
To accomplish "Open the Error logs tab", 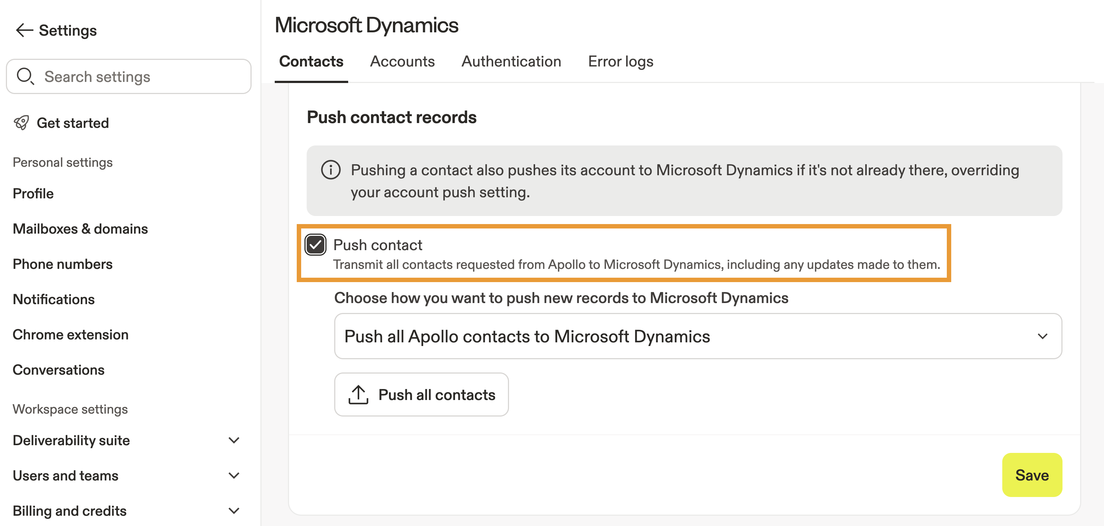I will 621,61.
